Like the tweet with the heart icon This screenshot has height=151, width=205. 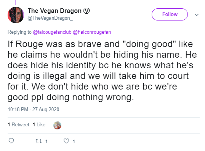pyautogui.click(x=66, y=141)
